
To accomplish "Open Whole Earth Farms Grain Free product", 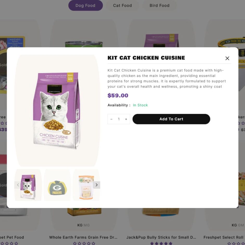I will click(x=83, y=237).
